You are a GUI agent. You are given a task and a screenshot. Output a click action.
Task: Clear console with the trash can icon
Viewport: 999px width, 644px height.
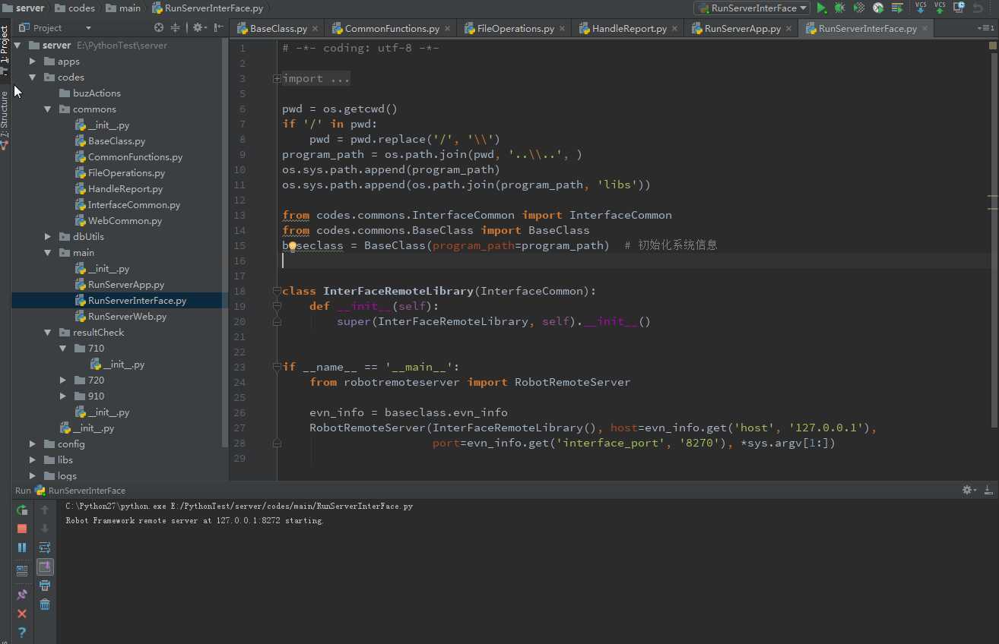point(45,605)
